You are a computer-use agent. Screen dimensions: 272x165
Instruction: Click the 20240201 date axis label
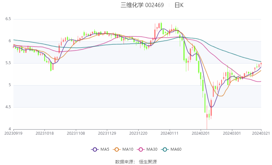click(x=201, y=133)
